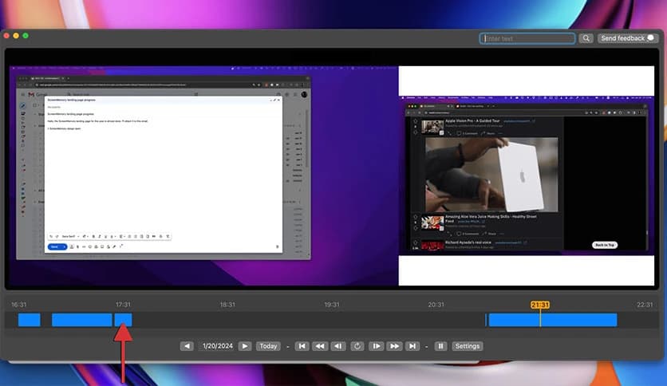The image size is (667, 386).
Task: Pause the recording playback
Action: pyautogui.click(x=440, y=346)
